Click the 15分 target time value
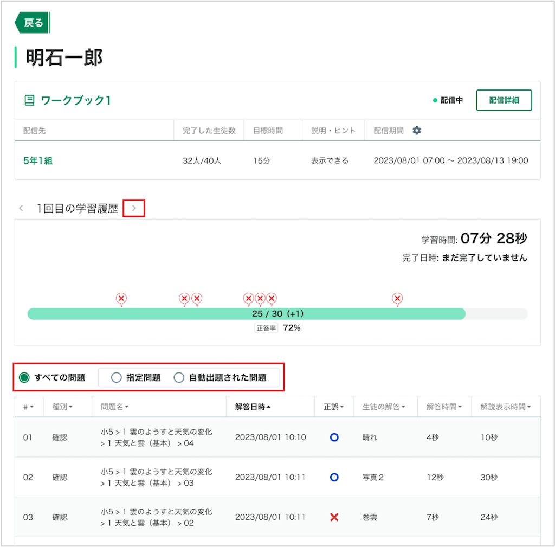 [x=262, y=160]
